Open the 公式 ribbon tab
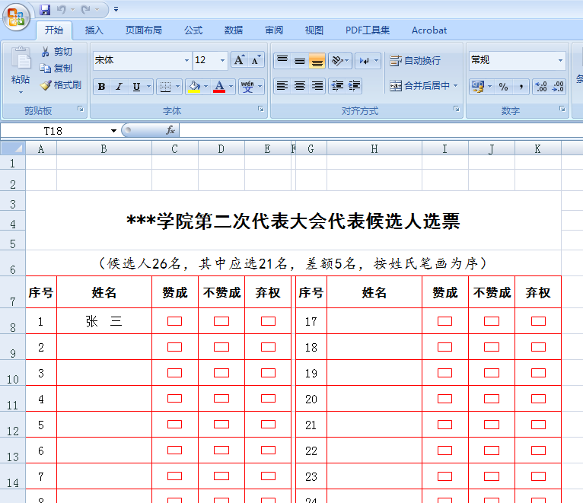Image resolution: width=583 pixels, height=503 pixels. pos(193,30)
